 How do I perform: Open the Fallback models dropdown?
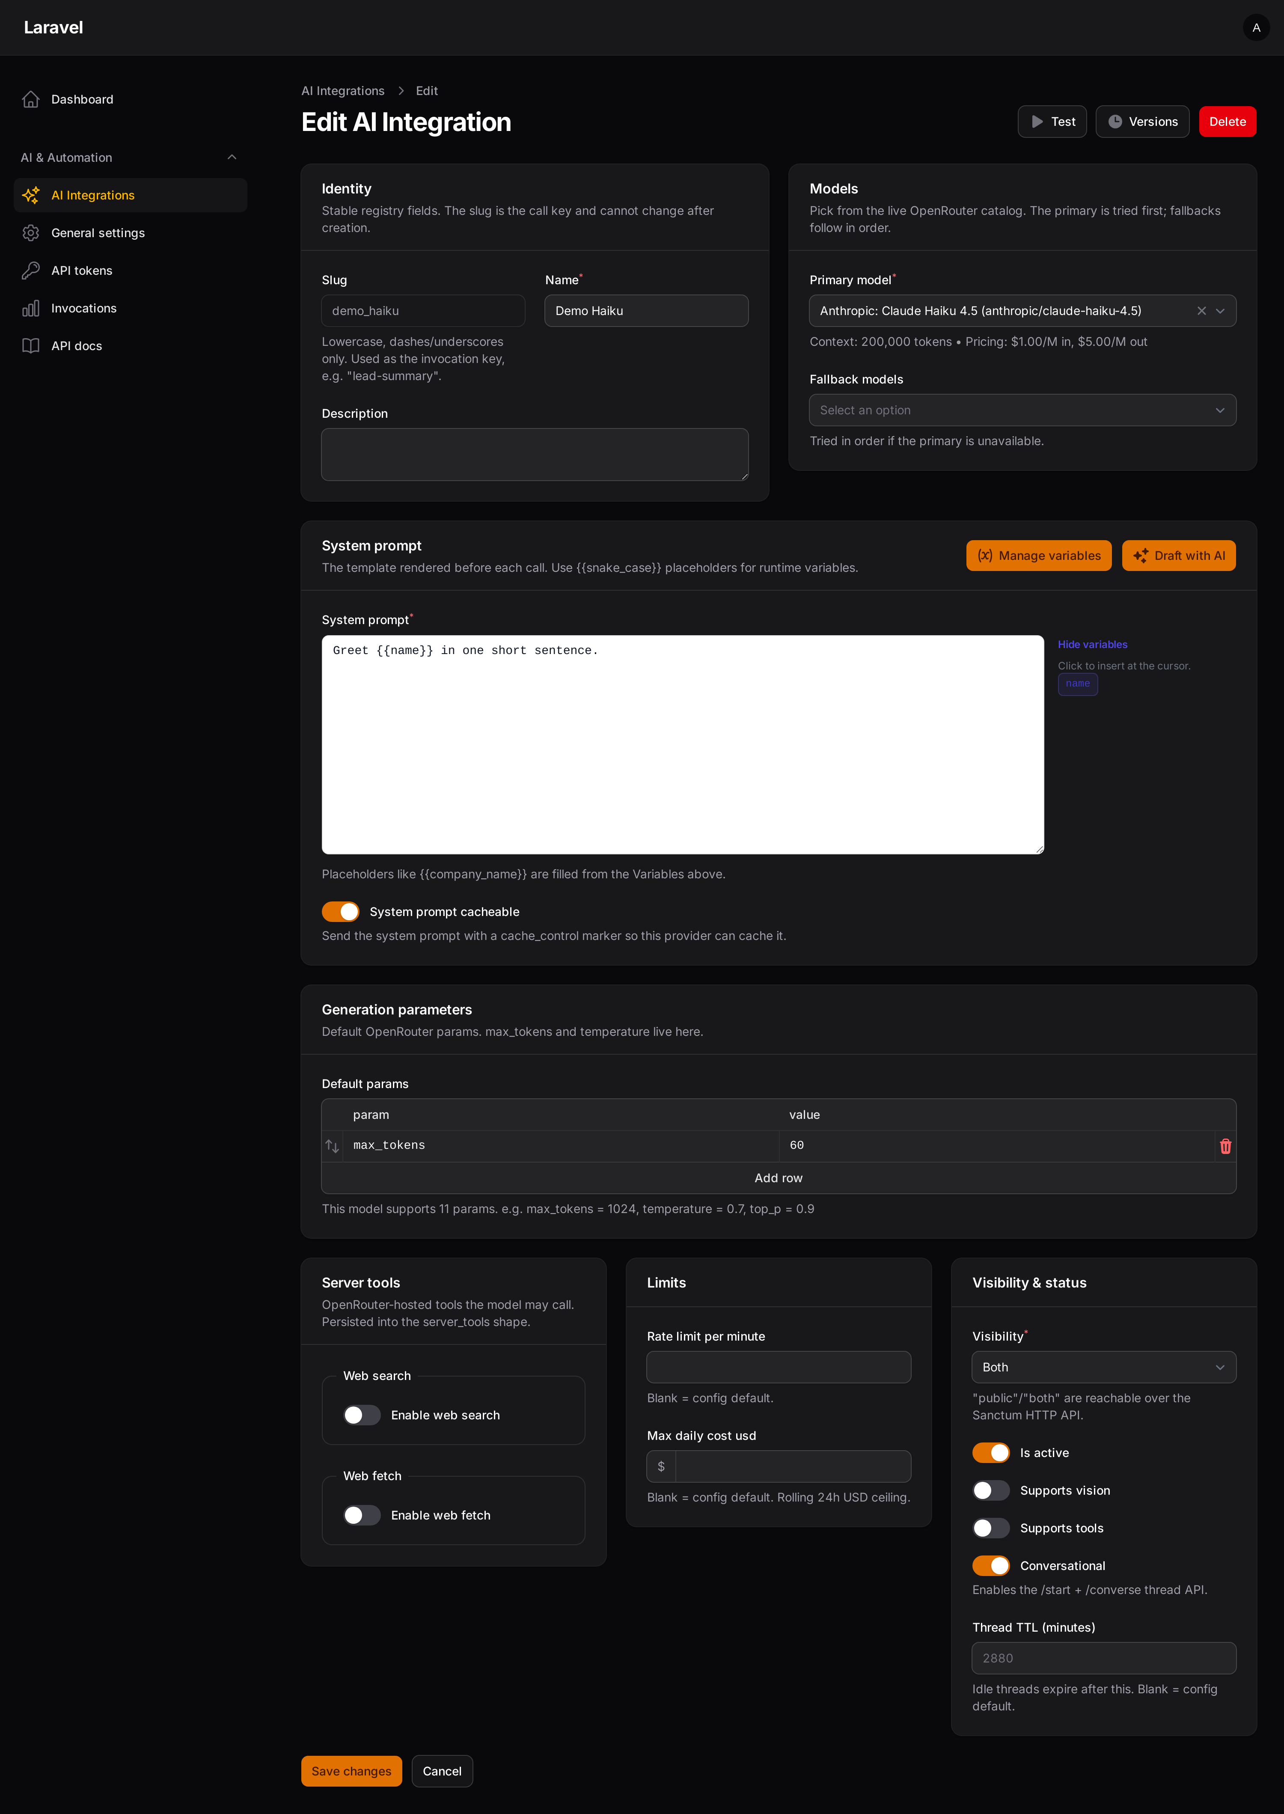(1022, 410)
